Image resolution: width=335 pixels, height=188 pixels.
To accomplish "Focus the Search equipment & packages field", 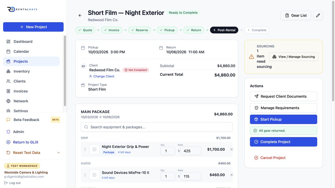I will pyautogui.click(x=157, y=127).
